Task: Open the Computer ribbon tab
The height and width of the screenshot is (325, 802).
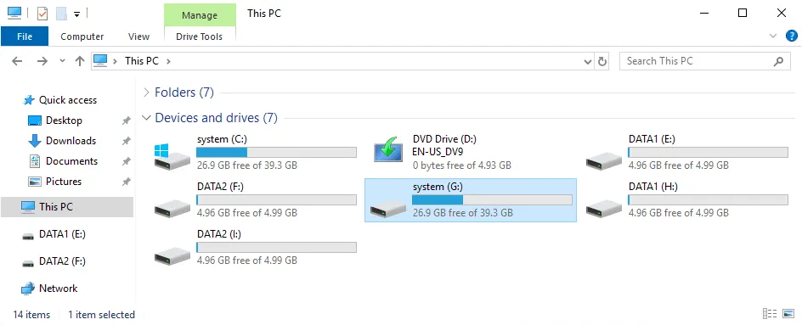Action: [82, 36]
